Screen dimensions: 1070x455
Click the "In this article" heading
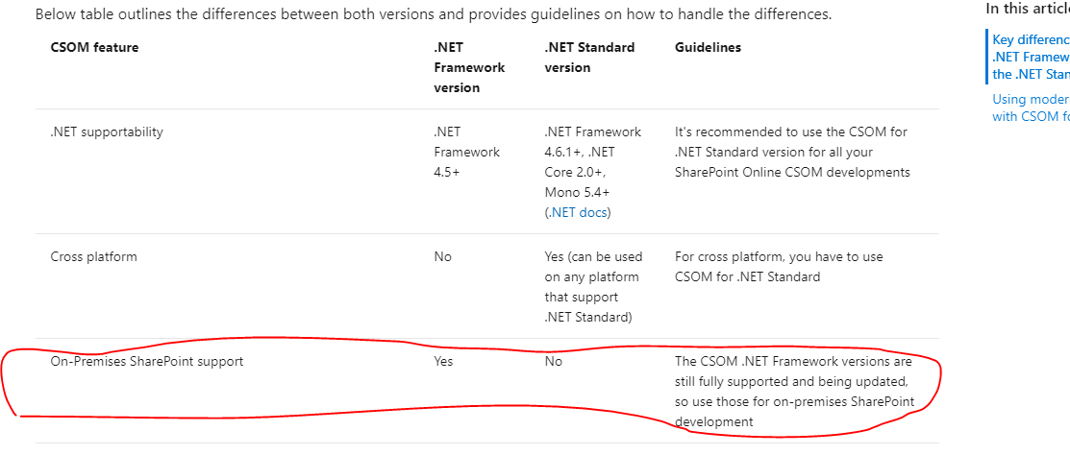click(1028, 9)
